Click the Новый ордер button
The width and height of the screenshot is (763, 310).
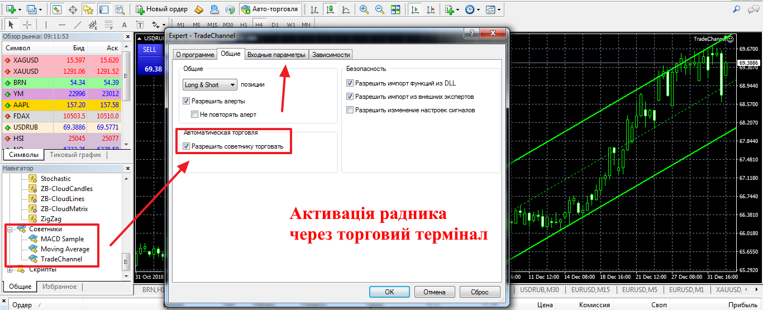[163, 9]
